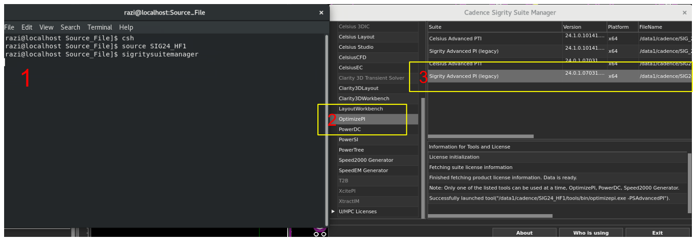696x241 pixels.
Task: Close the Cadence Sigrity Suite Manager window
Action: (685, 13)
